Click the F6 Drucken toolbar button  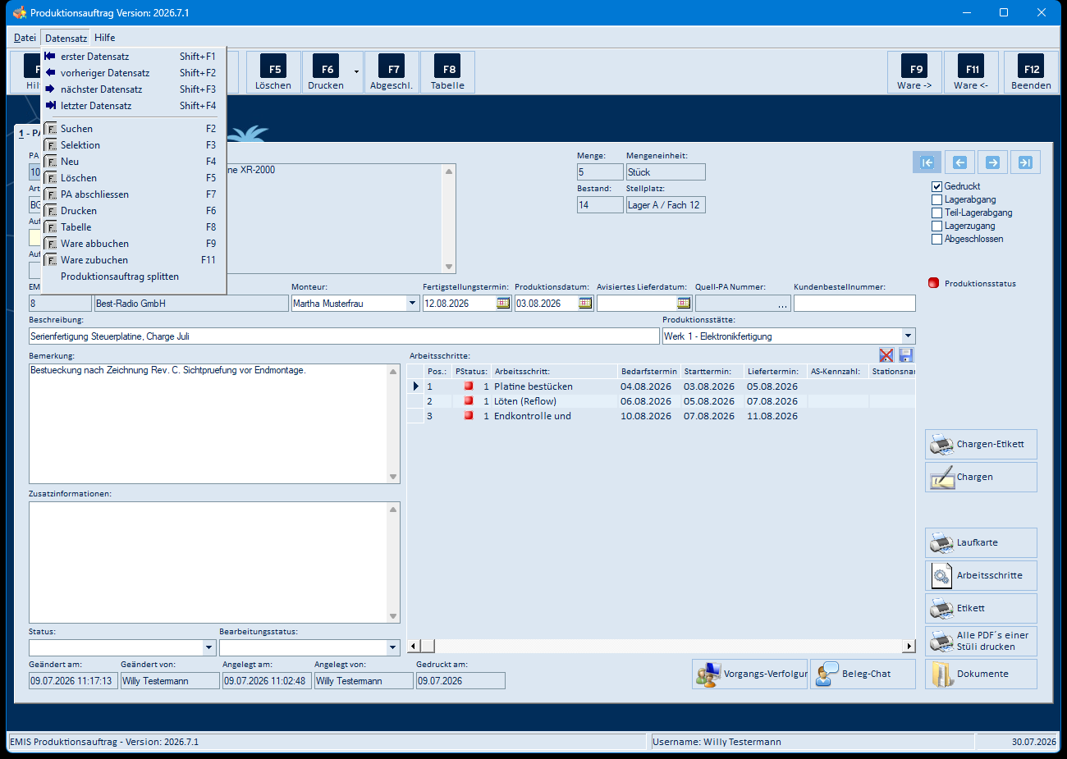326,72
